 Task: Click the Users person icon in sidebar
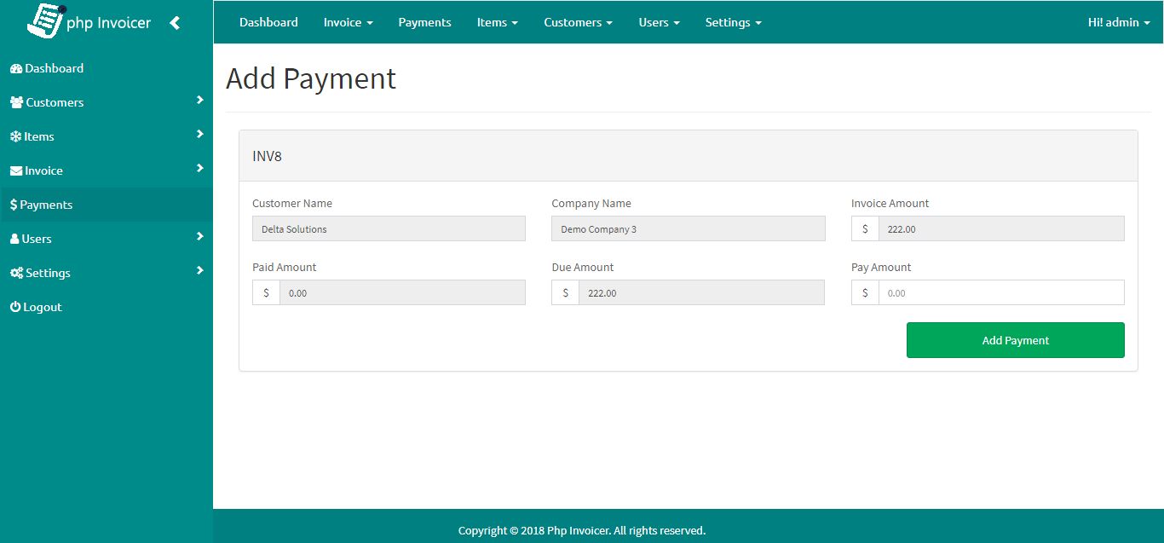pyautogui.click(x=14, y=239)
